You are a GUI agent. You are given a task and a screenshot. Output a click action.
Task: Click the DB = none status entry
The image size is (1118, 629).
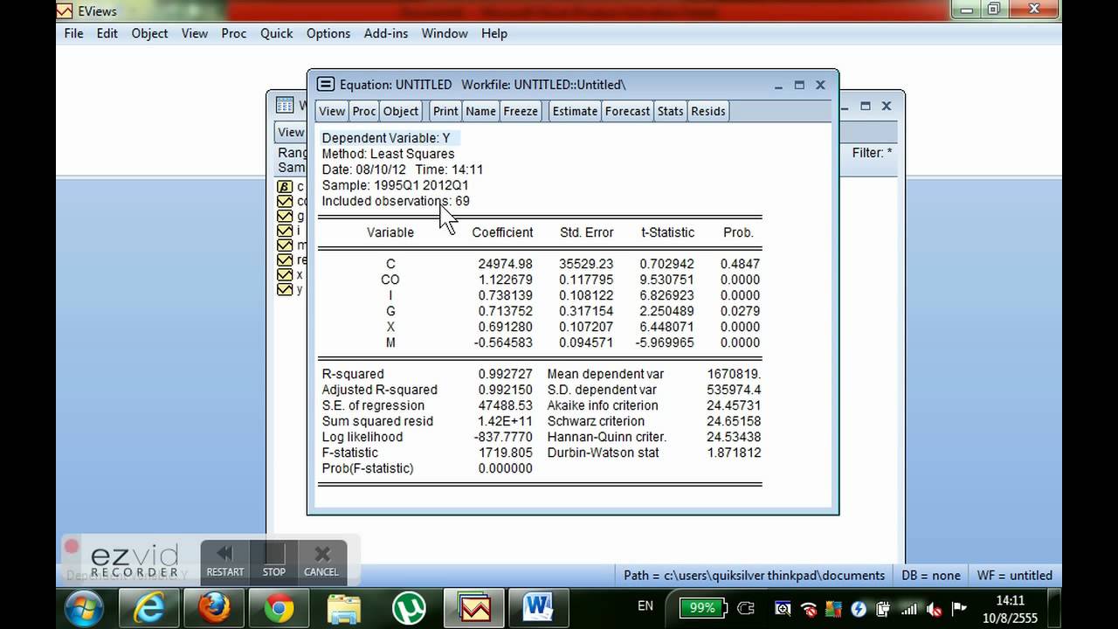[932, 575]
